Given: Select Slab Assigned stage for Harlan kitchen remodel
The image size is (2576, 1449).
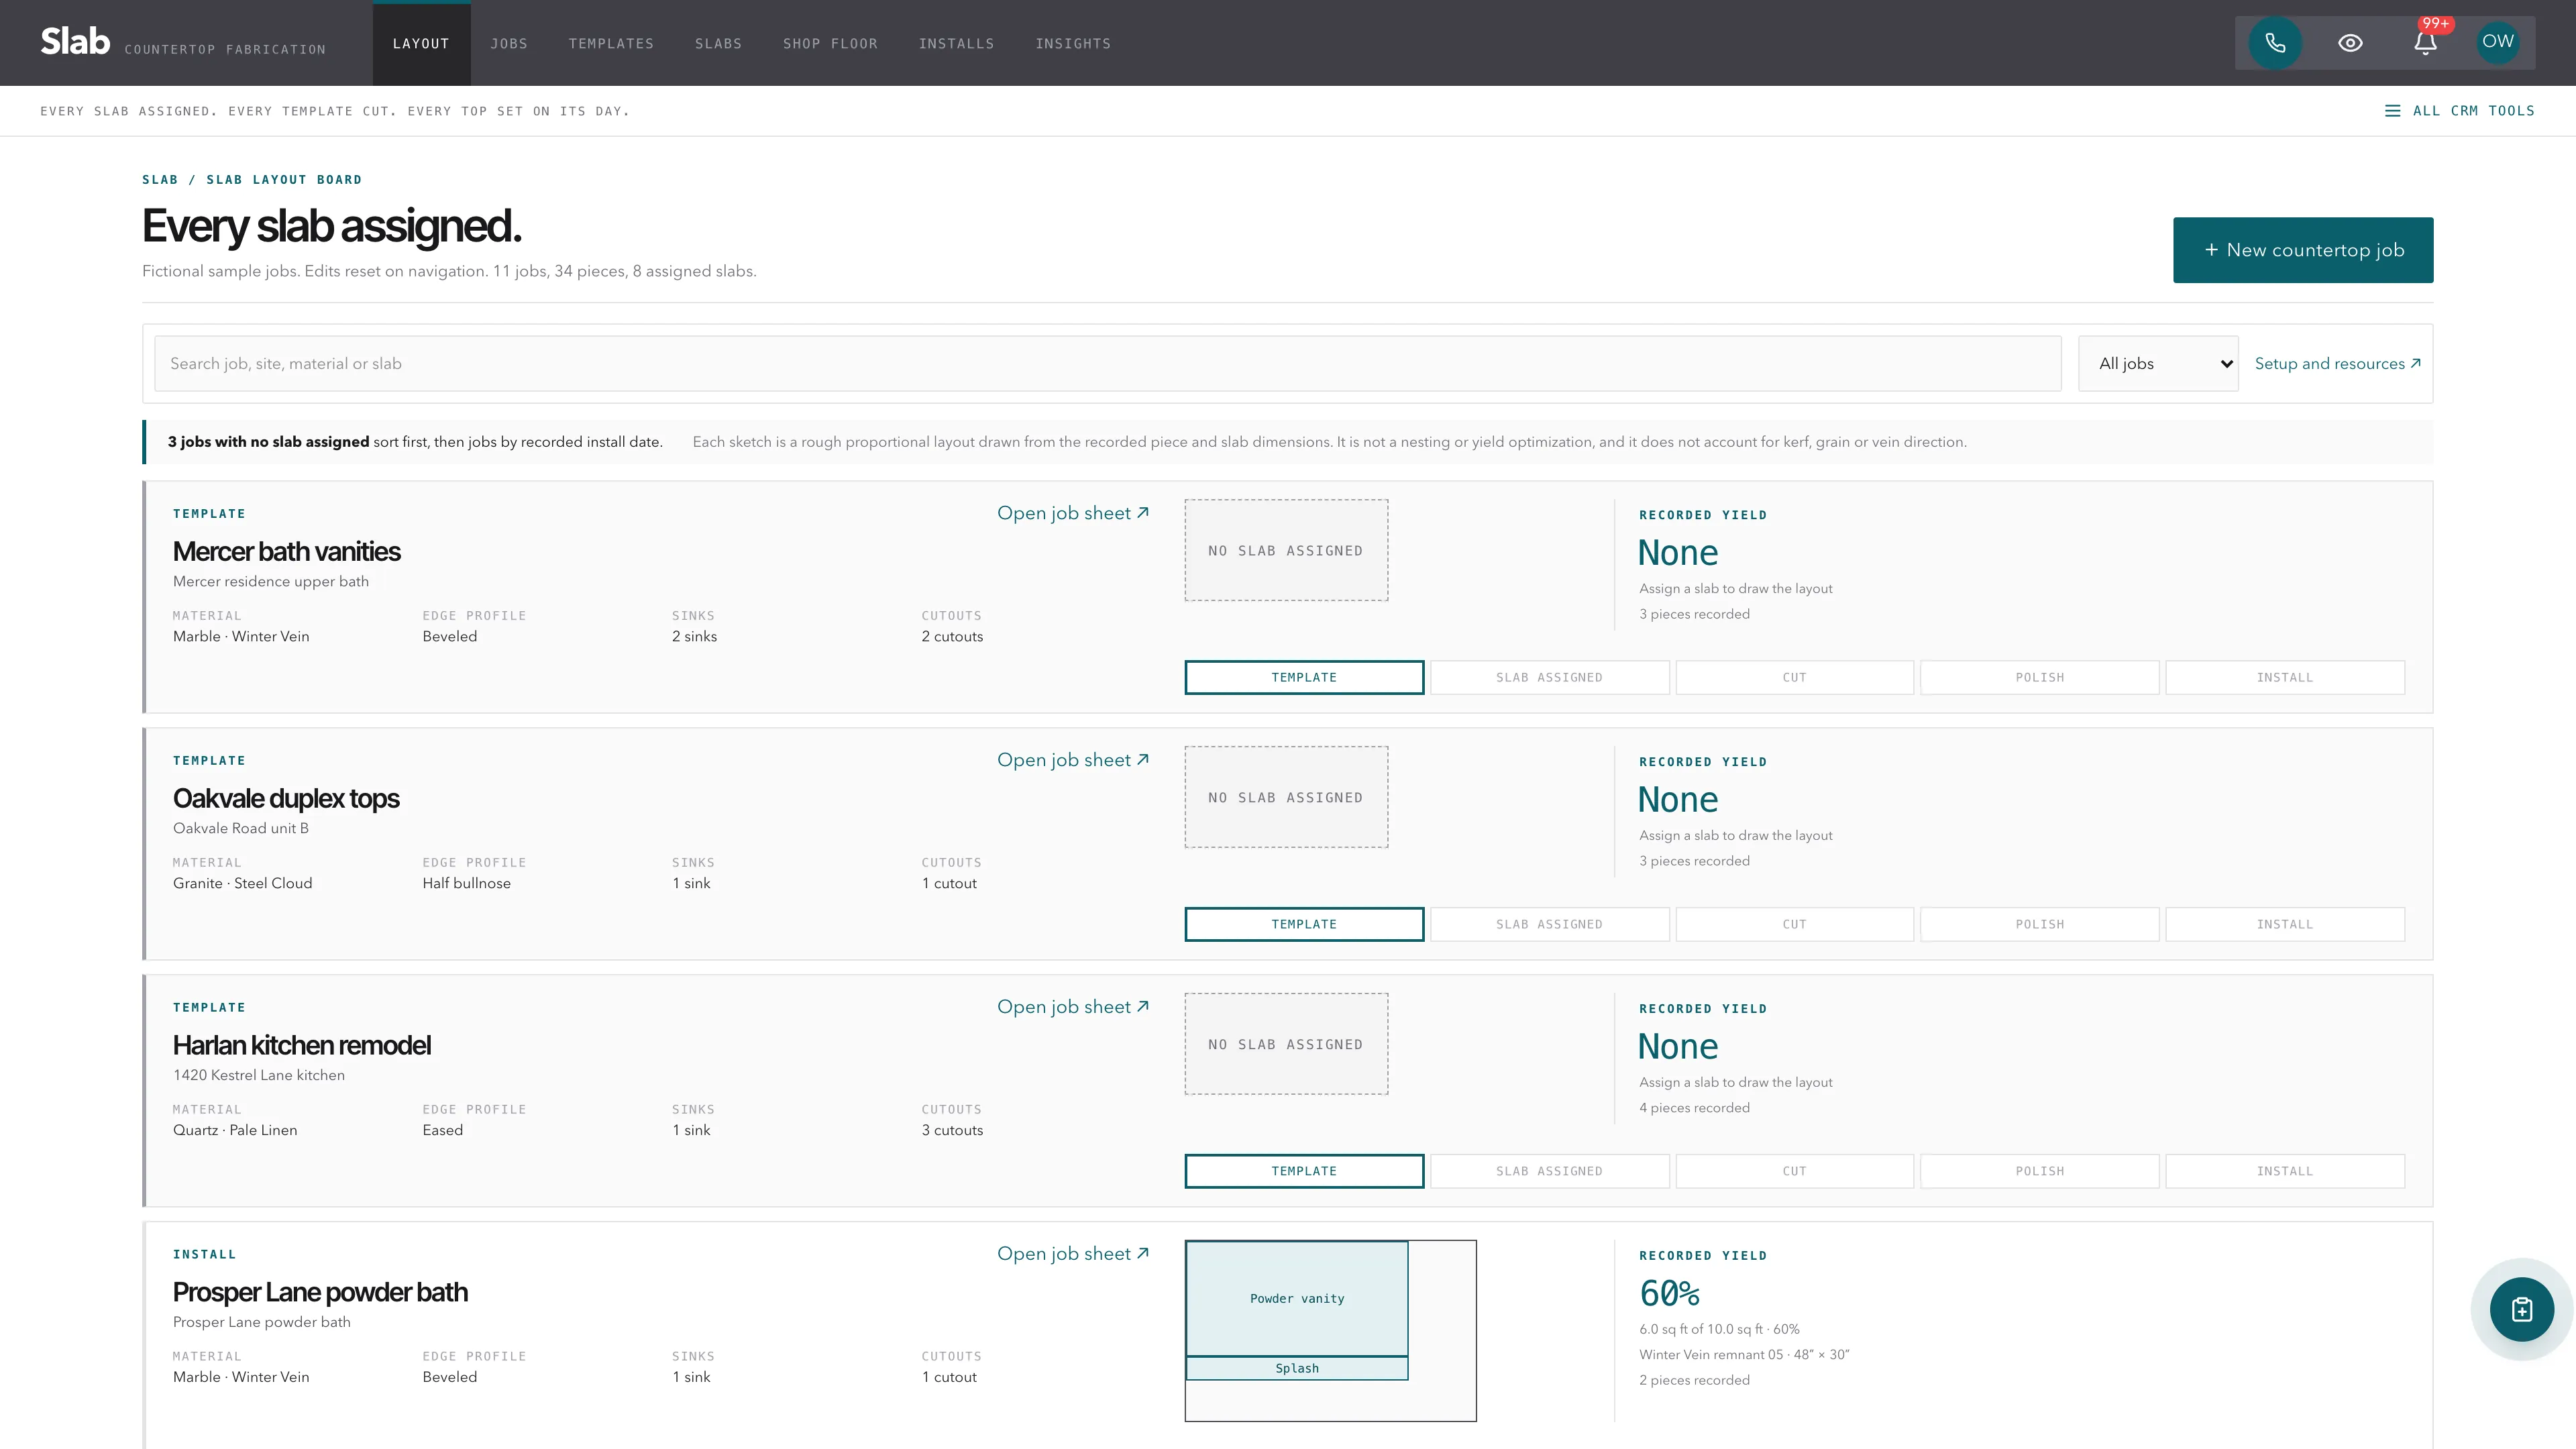Looking at the screenshot, I should pyautogui.click(x=1549, y=1171).
